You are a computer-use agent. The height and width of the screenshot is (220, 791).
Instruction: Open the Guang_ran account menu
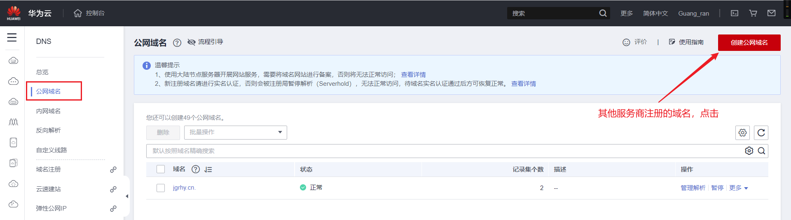[x=694, y=13]
